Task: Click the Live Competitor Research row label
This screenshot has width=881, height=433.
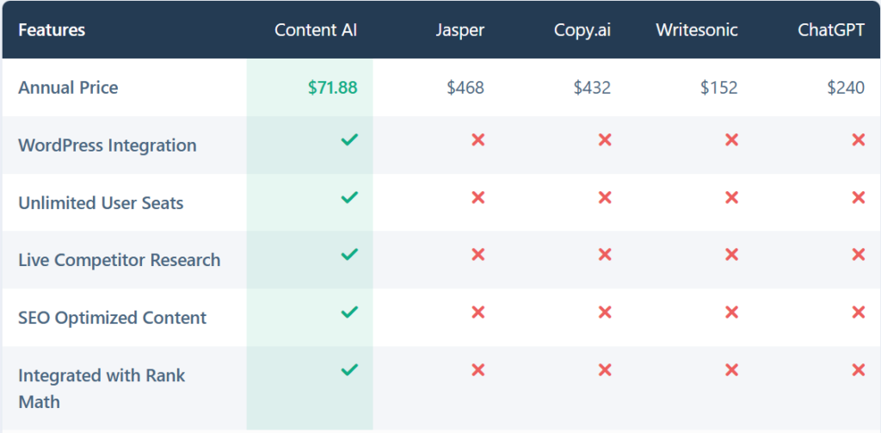Action: (119, 260)
